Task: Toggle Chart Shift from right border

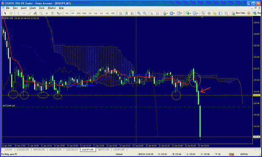Action: [x=158, y=13]
